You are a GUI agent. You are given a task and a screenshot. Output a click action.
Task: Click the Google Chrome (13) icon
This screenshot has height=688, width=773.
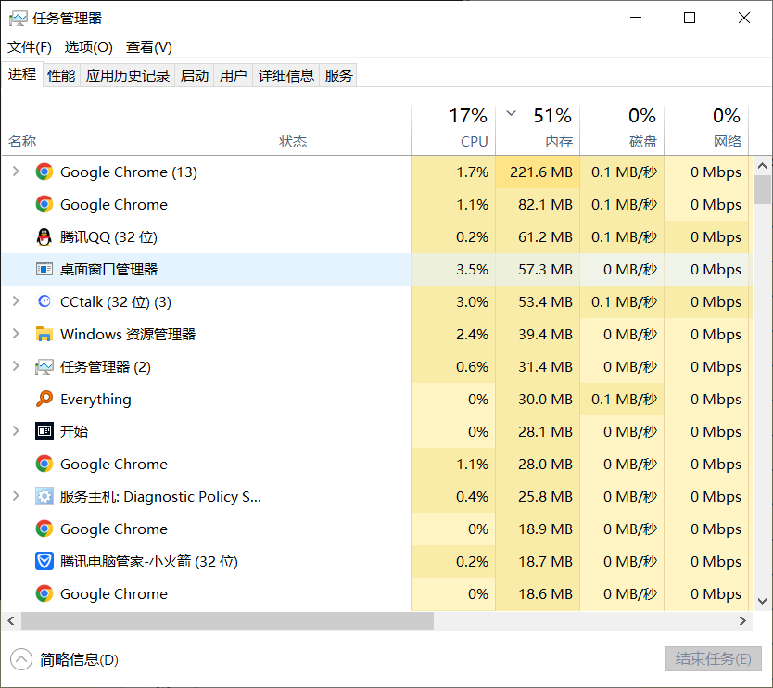(44, 172)
